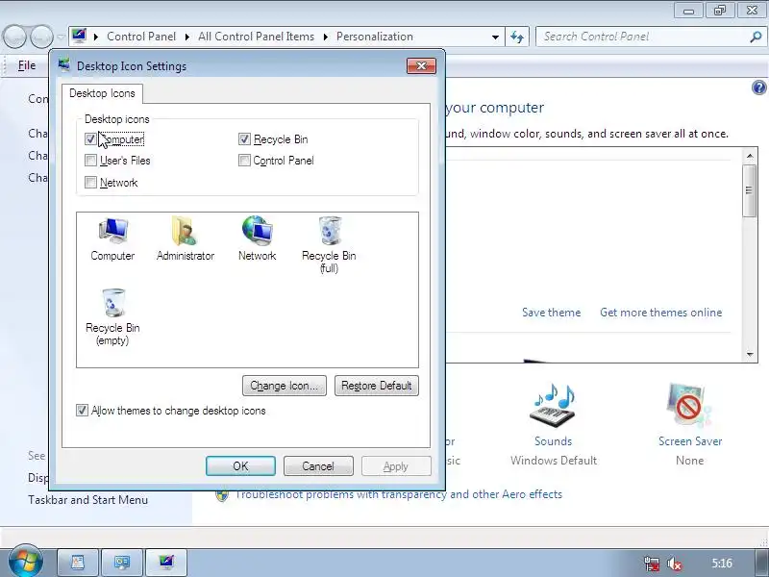
Task: Open Taskbar and Start Menu link
Action: pos(87,500)
